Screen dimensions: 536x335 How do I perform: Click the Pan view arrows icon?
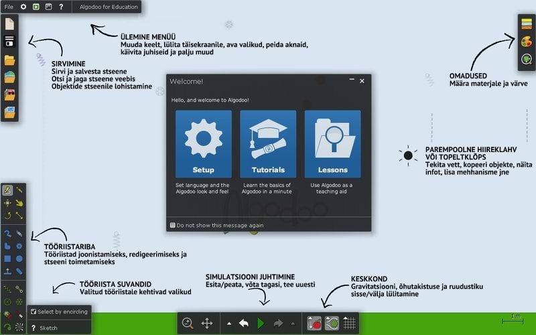[207, 323]
